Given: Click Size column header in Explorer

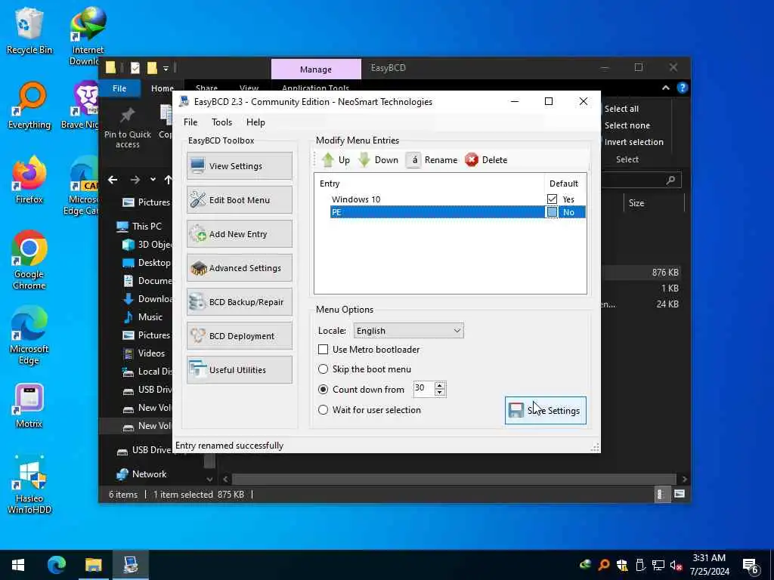Looking at the screenshot, I should tap(636, 202).
